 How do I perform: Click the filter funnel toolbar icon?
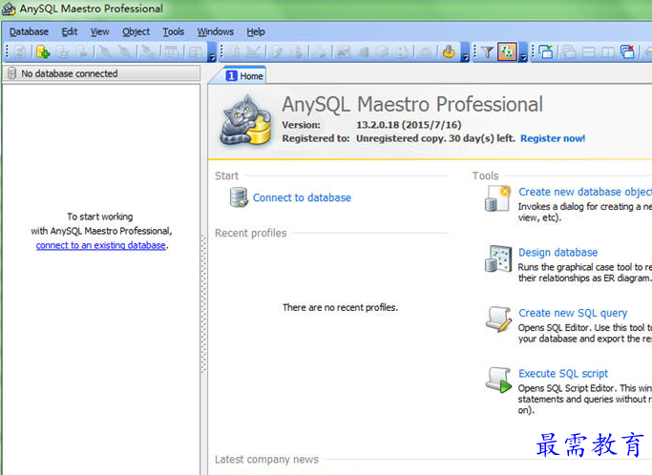click(x=487, y=52)
